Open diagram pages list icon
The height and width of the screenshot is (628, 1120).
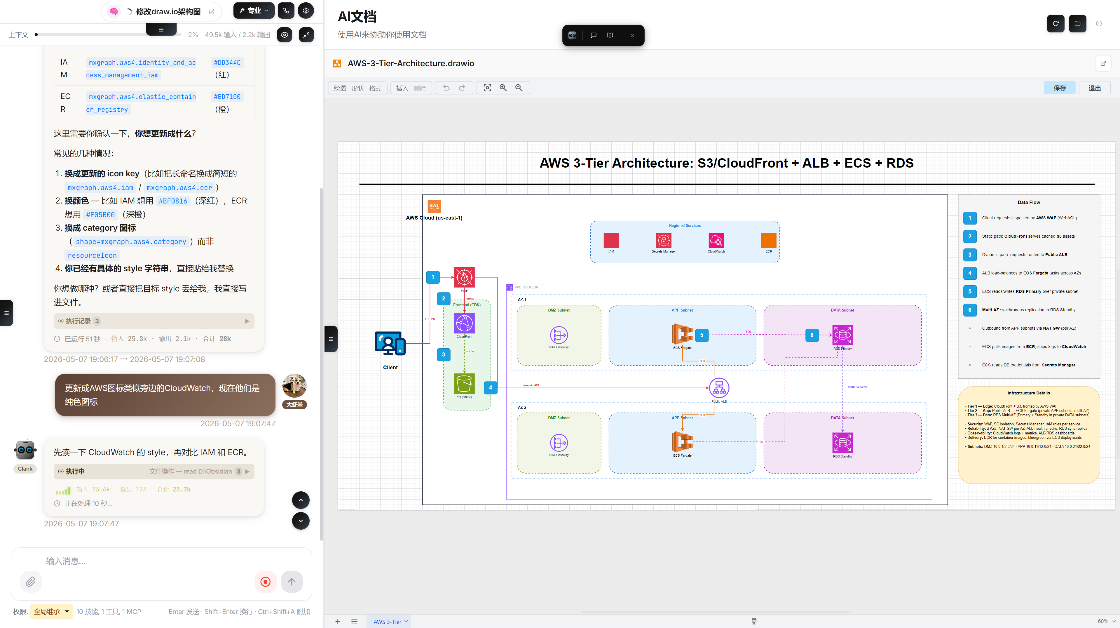354,622
